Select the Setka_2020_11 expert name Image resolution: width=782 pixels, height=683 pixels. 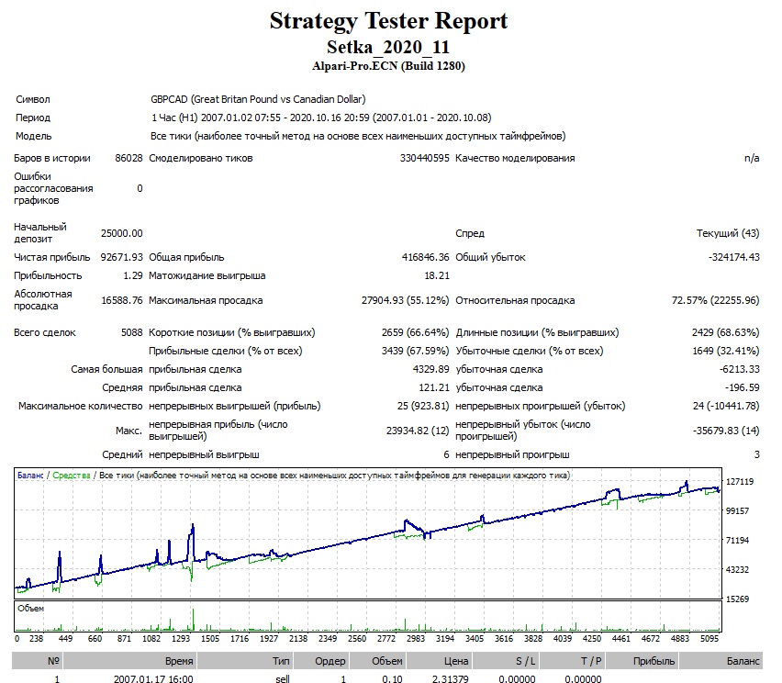[x=388, y=48]
